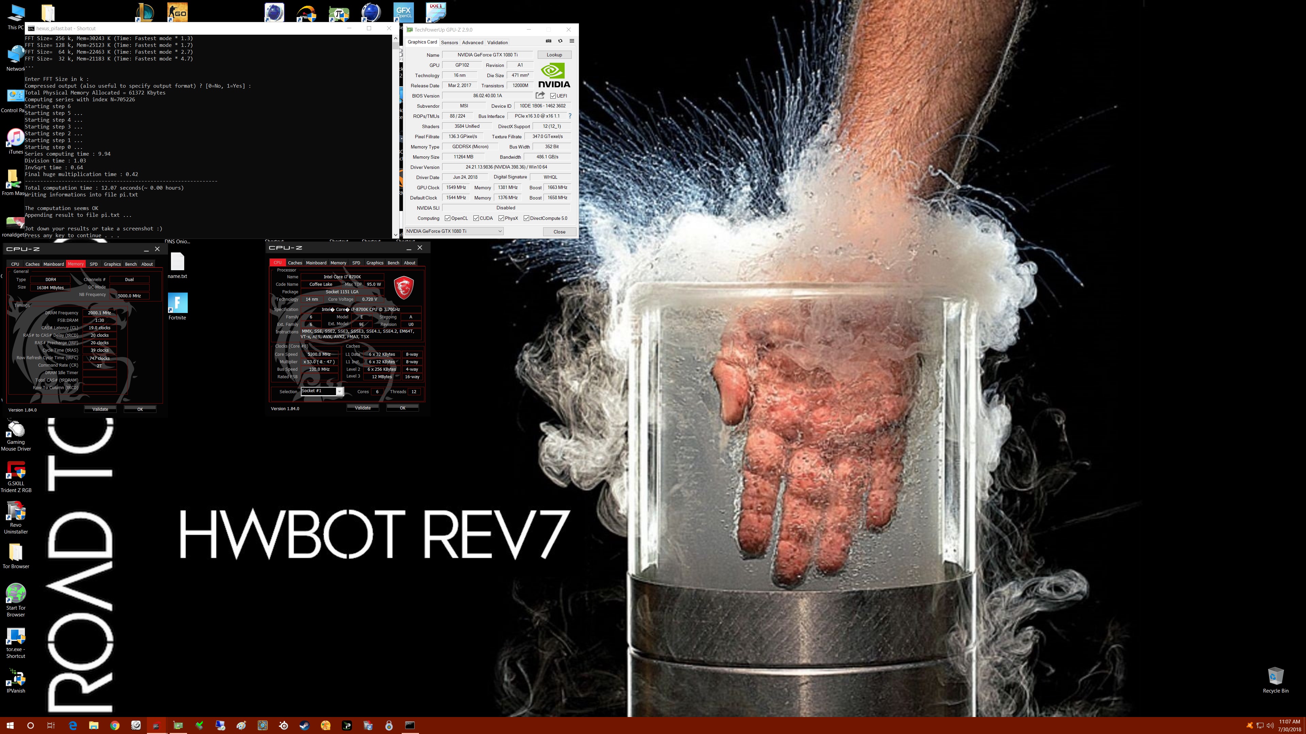Launch Revo Uninstaller from desktop
Viewport: 1306px width, 734px height.
(x=16, y=518)
